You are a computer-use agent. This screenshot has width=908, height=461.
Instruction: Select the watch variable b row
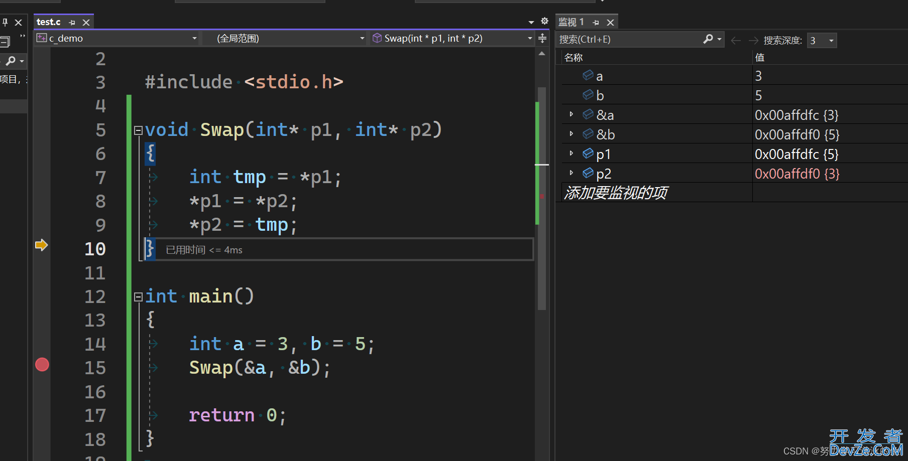click(734, 95)
